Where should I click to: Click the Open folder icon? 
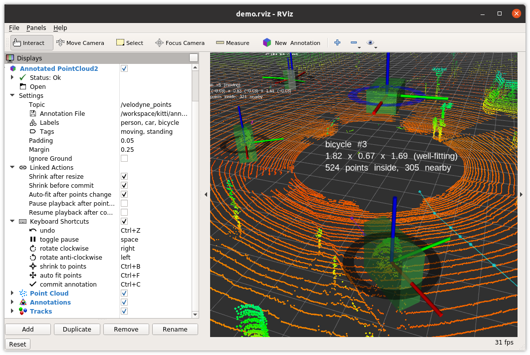[23, 86]
